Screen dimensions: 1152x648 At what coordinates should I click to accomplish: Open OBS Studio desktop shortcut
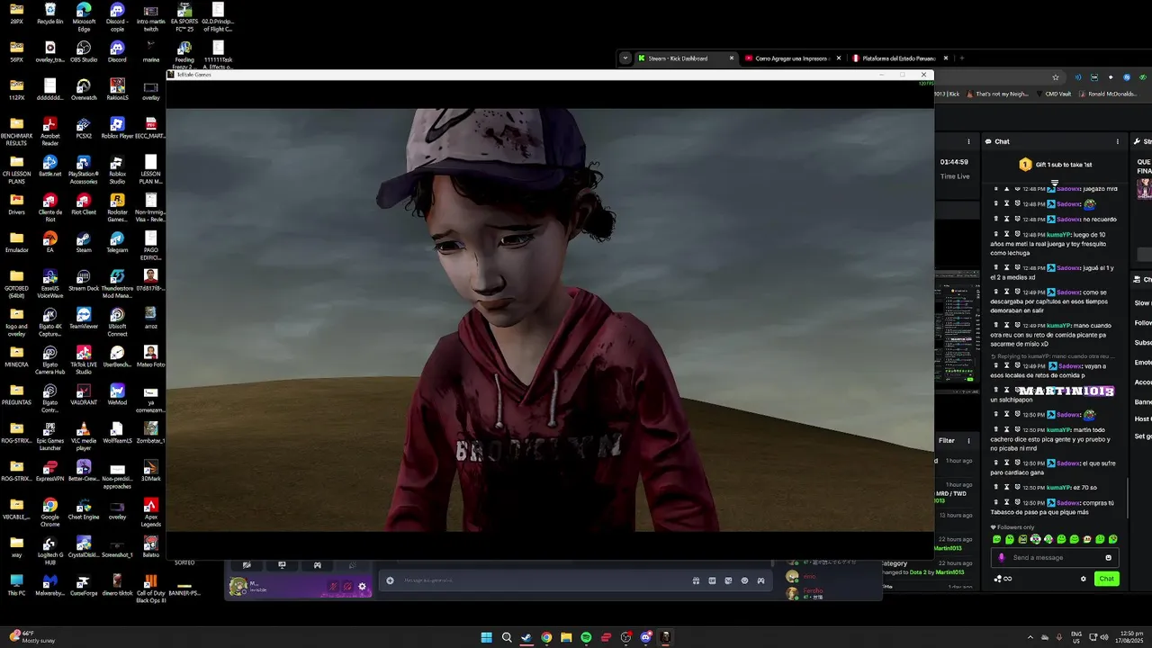(84, 51)
